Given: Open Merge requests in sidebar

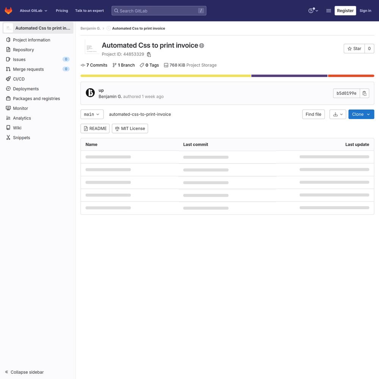Looking at the screenshot, I should [38, 69].
